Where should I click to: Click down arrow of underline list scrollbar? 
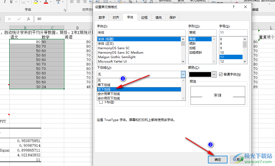[x=183, y=98]
